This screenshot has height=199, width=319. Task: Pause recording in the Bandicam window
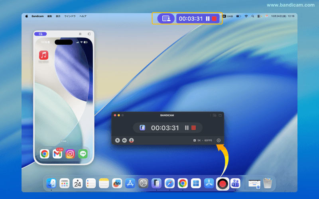tap(187, 128)
